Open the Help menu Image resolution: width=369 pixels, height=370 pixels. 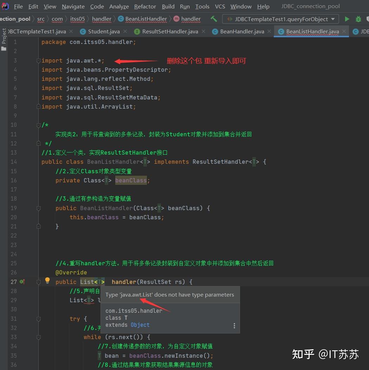[263, 6]
